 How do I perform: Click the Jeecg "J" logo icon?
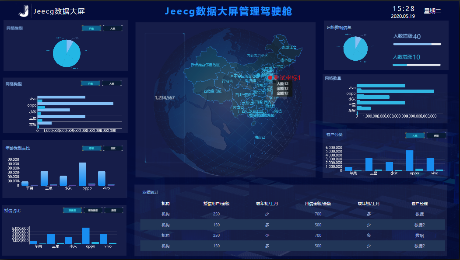coord(23,11)
